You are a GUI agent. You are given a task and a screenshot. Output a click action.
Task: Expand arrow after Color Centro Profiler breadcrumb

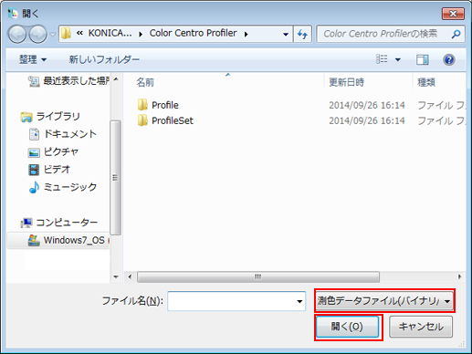pos(246,34)
